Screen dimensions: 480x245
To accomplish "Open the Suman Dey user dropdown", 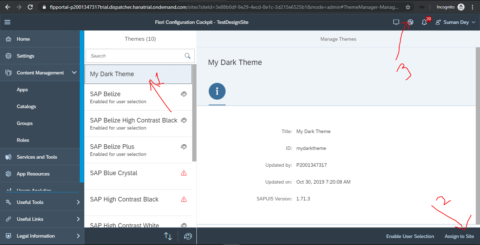I will pos(455,22).
